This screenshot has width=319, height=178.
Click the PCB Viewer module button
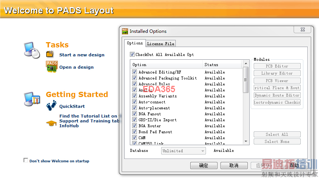point(277,81)
